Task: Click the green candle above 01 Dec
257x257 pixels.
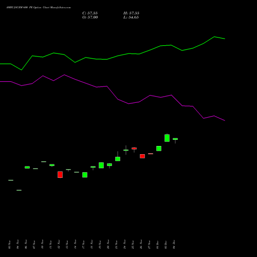Action: [159, 149]
